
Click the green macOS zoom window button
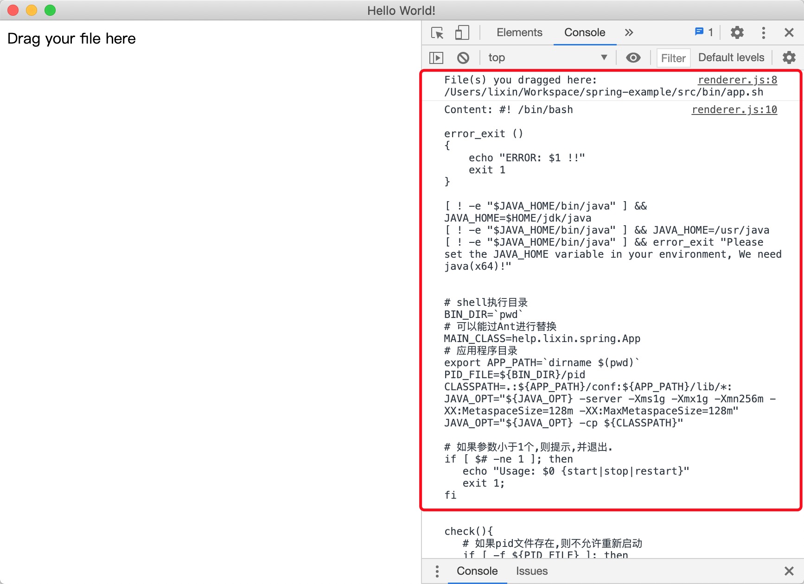click(x=50, y=10)
